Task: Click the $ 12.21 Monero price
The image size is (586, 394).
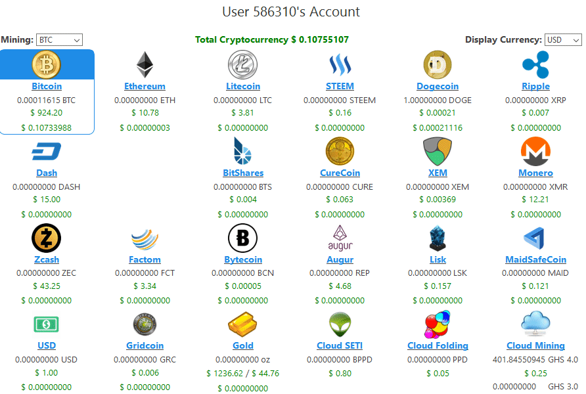Action: (x=535, y=200)
